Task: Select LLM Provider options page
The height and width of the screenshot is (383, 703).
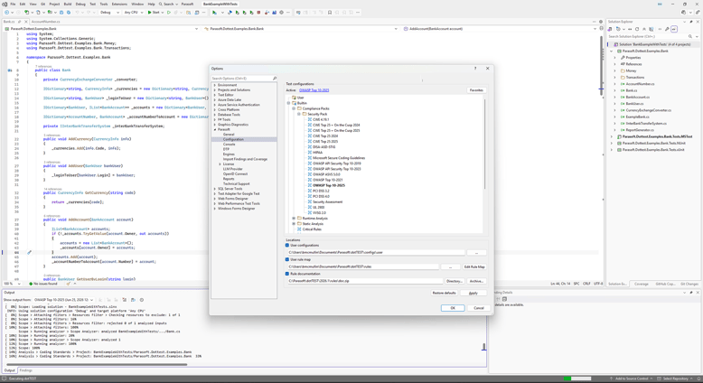Action: pos(233,169)
